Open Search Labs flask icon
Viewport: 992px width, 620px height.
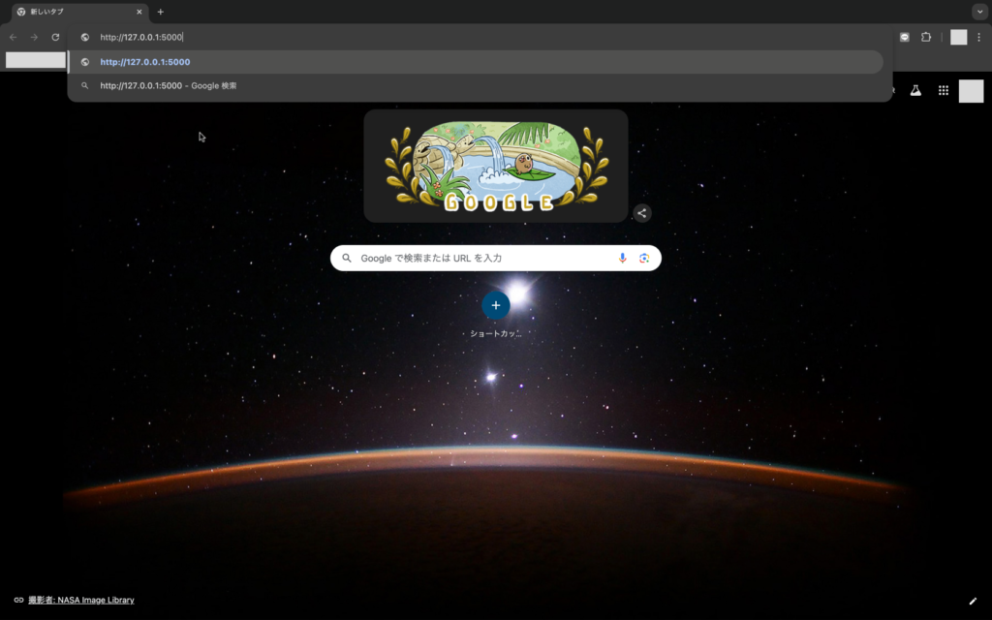coord(915,90)
